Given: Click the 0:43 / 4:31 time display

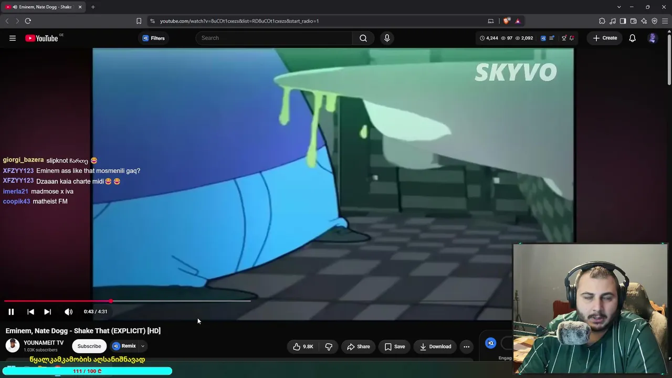Looking at the screenshot, I should tap(96, 312).
